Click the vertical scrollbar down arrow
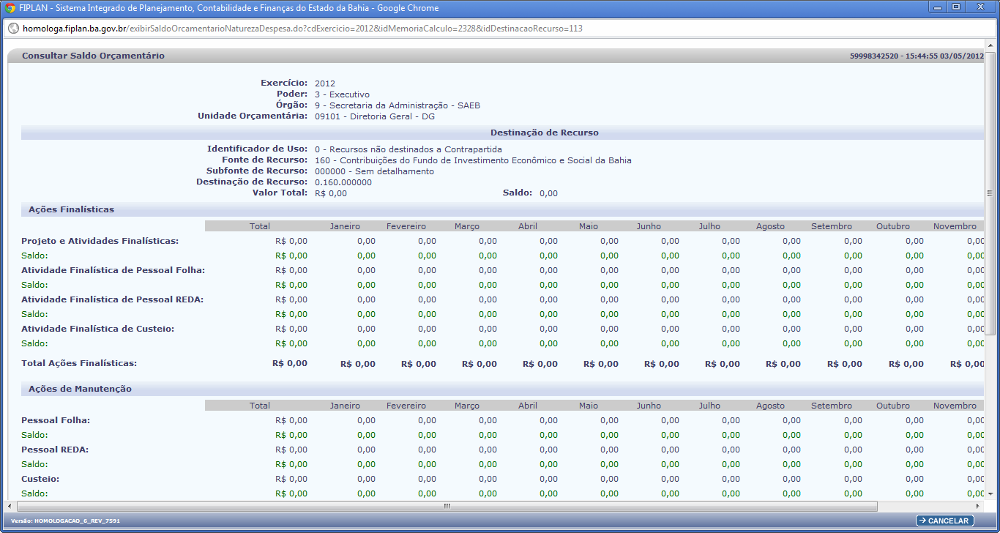 tap(990, 496)
